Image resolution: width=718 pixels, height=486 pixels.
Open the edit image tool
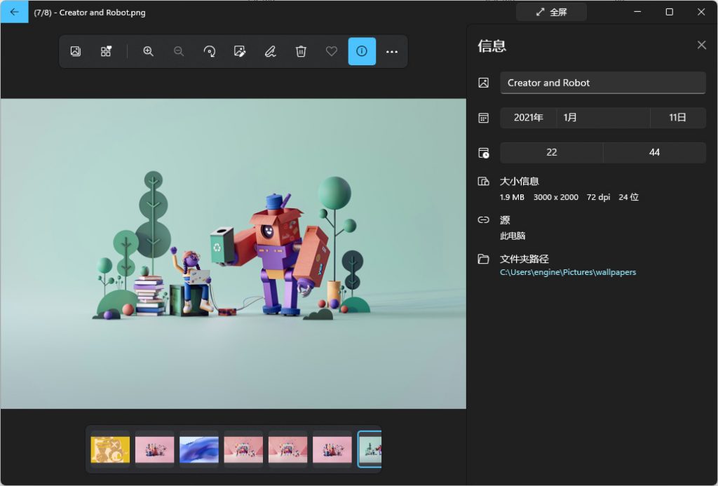(240, 51)
